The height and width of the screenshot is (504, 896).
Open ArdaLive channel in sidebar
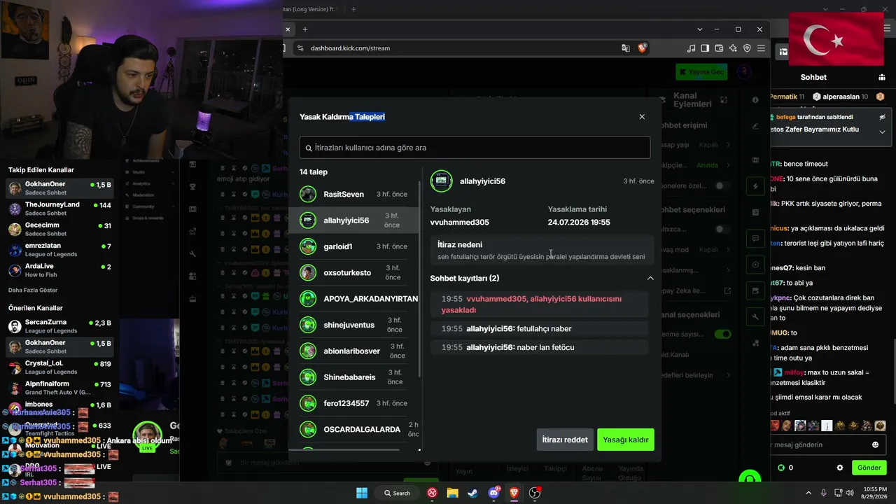(x=61, y=270)
